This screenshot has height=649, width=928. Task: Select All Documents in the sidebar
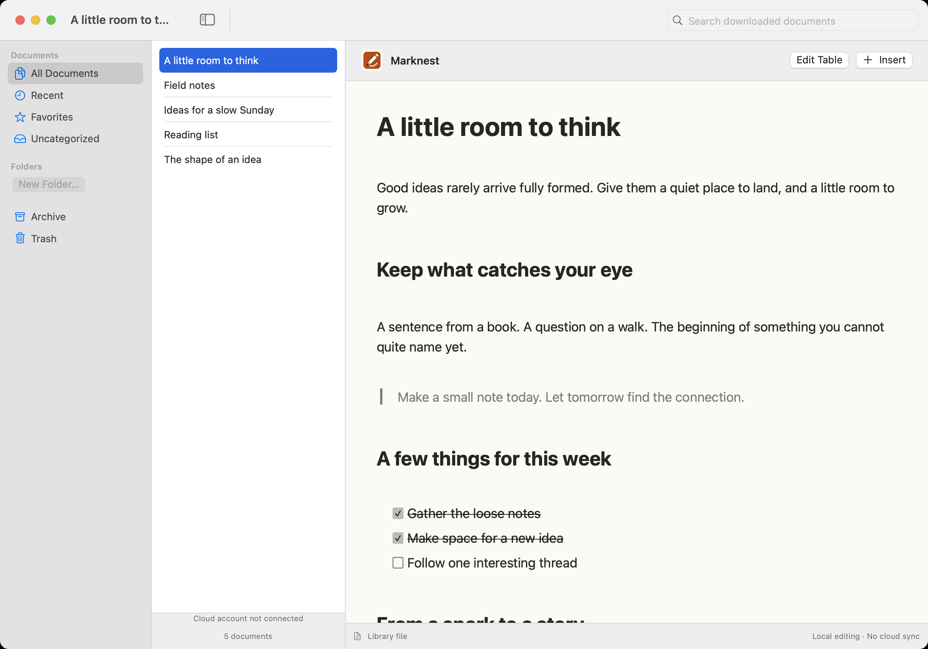click(75, 73)
